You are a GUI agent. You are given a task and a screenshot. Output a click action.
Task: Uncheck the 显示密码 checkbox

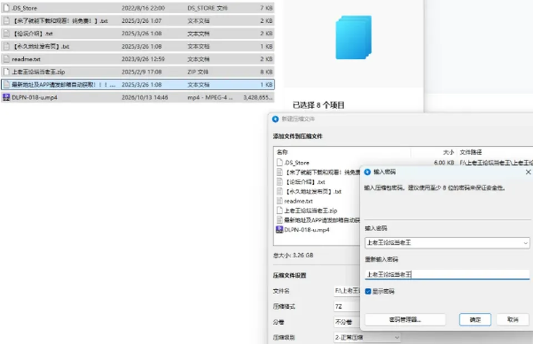pos(368,291)
